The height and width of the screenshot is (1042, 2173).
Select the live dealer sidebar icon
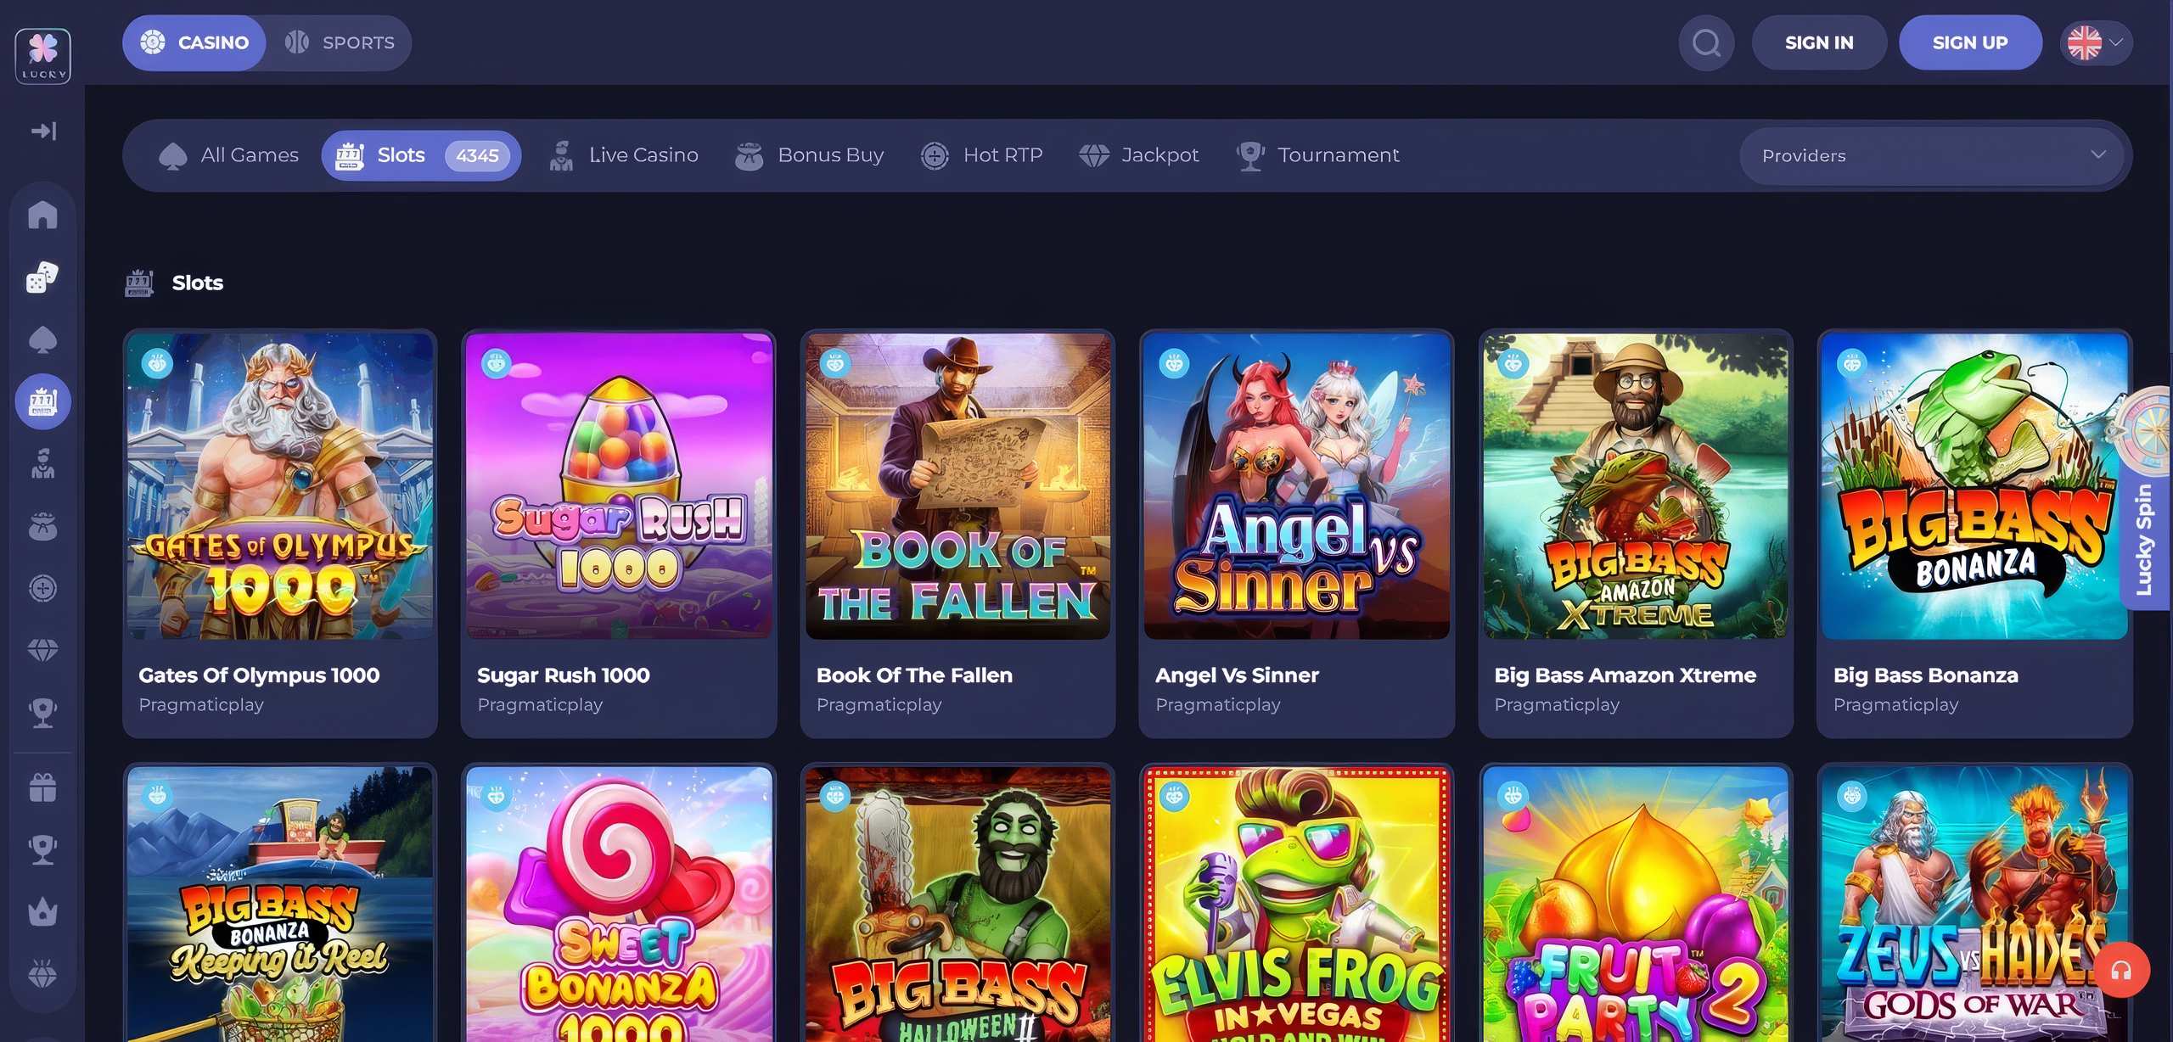point(42,463)
